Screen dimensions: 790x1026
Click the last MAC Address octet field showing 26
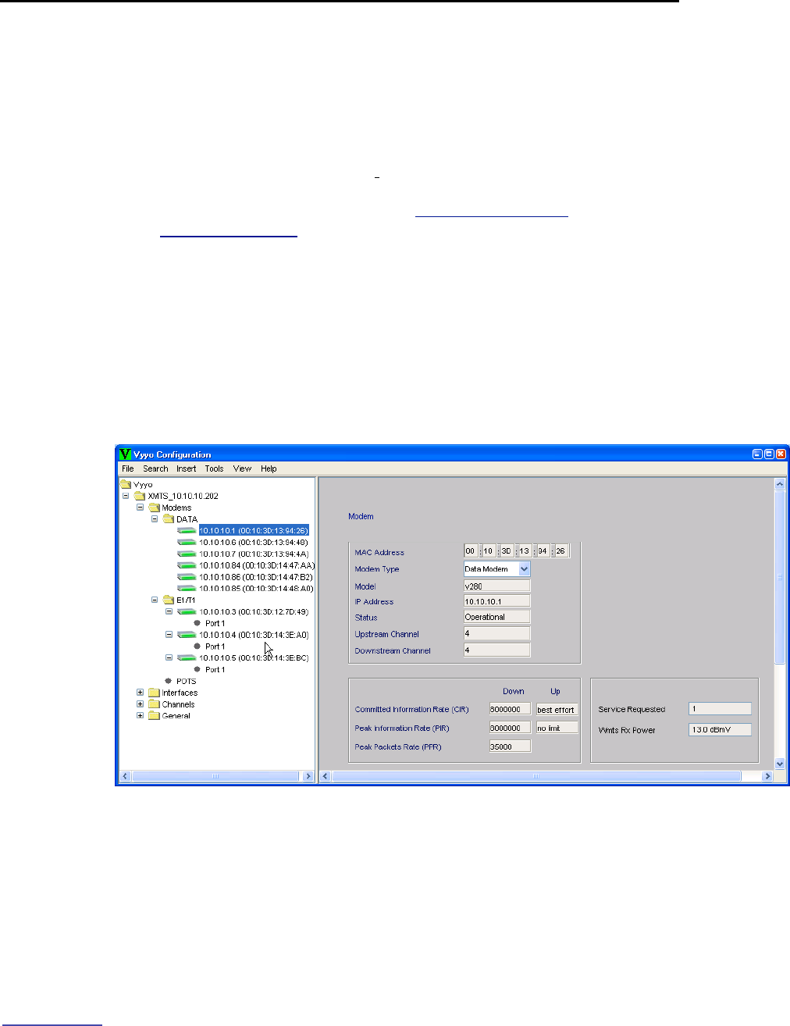[x=562, y=551]
